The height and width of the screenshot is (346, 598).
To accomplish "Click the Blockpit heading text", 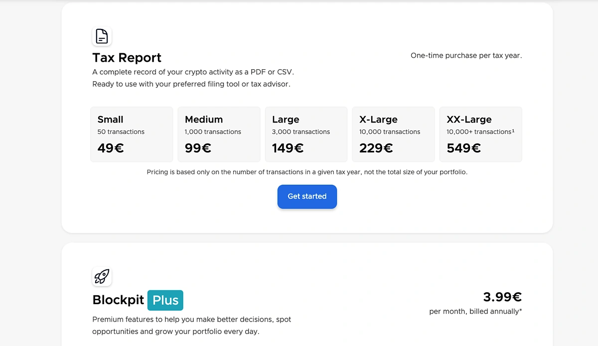I will [118, 300].
